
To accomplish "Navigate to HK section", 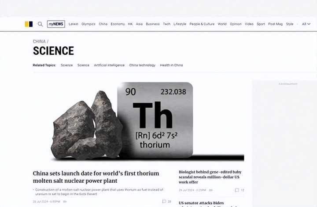I will click(x=130, y=24).
